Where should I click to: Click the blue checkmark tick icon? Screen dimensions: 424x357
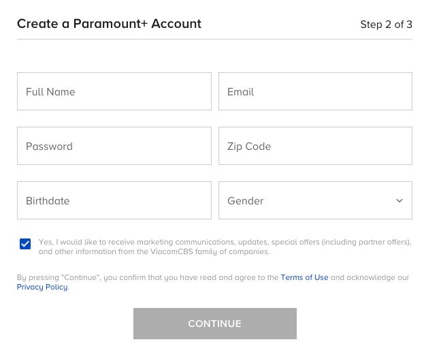[x=25, y=244]
